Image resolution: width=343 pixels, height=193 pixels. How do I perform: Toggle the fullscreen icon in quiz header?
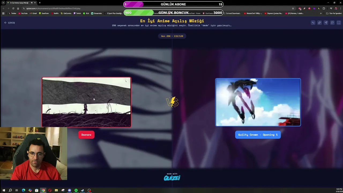[x=339, y=23]
